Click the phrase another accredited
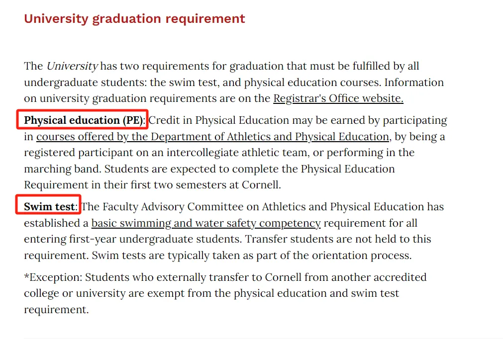The height and width of the screenshot is (339, 503). pos(379,277)
